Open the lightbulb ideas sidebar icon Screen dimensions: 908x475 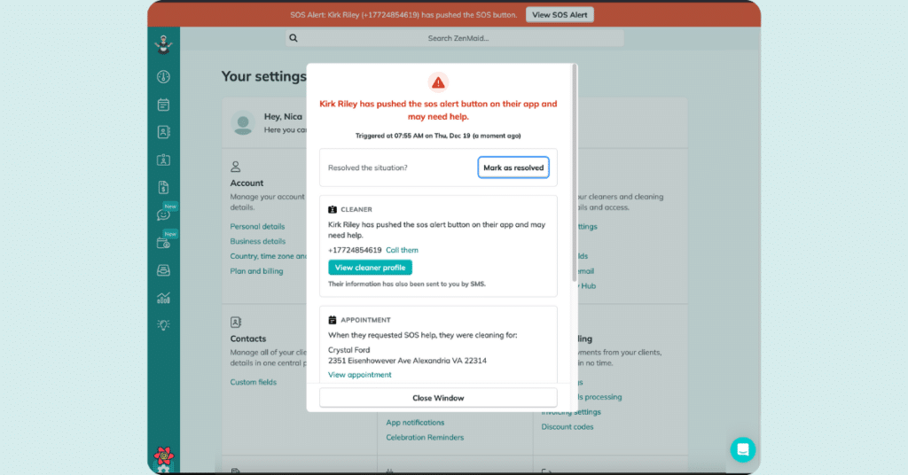pos(163,325)
